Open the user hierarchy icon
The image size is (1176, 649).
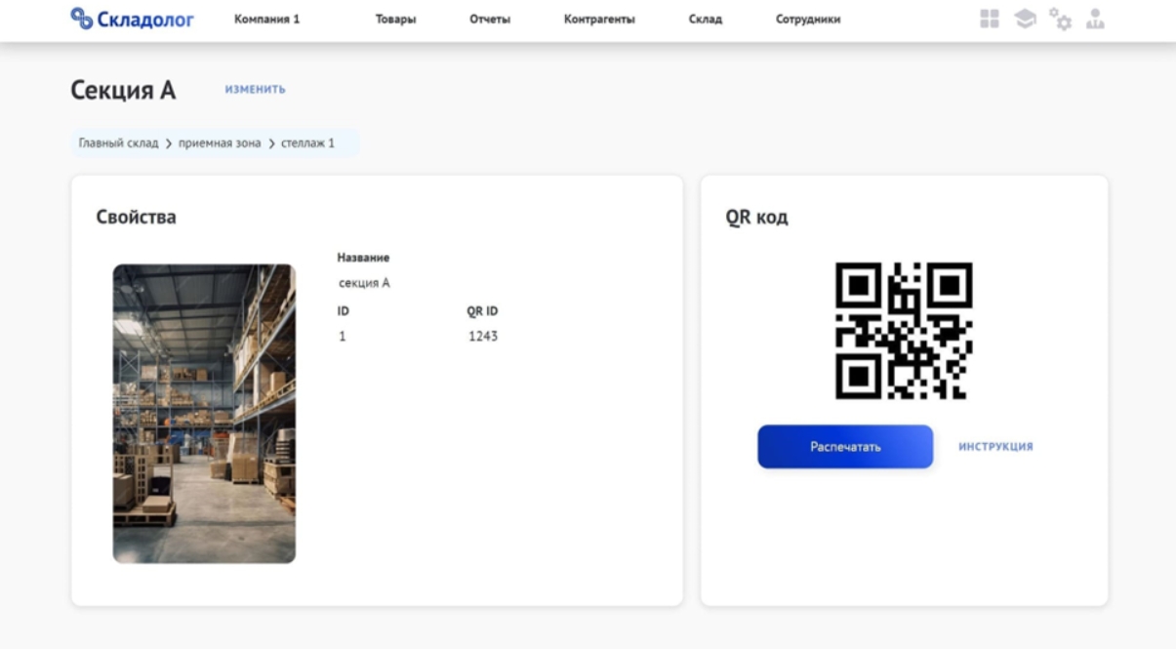click(x=1095, y=19)
